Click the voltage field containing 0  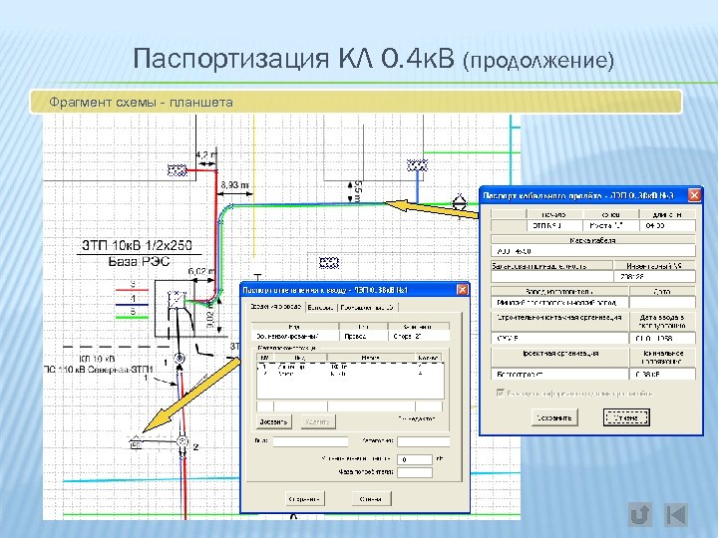pos(415,459)
